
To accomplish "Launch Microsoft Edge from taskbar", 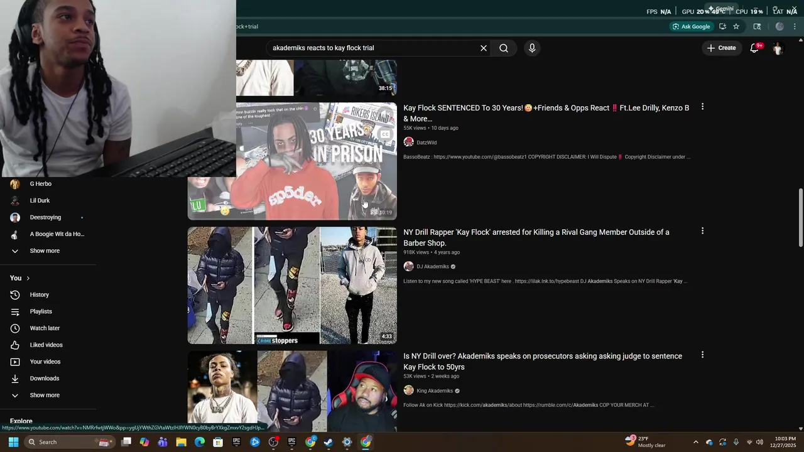I will [x=200, y=442].
